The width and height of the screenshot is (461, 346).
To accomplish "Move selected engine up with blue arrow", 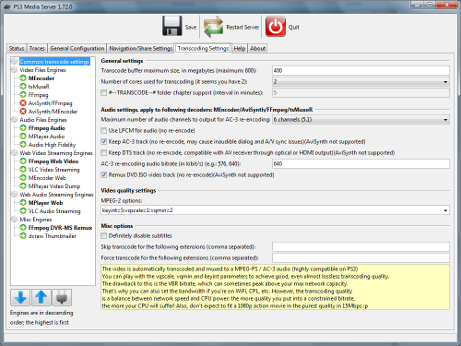I will point(41,297).
